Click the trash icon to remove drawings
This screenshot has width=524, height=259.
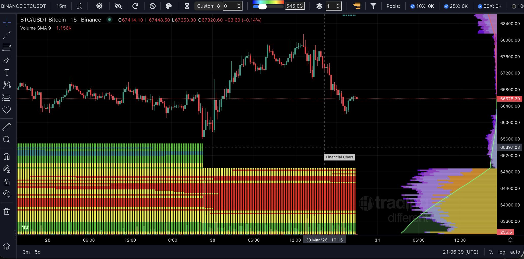[7, 211]
